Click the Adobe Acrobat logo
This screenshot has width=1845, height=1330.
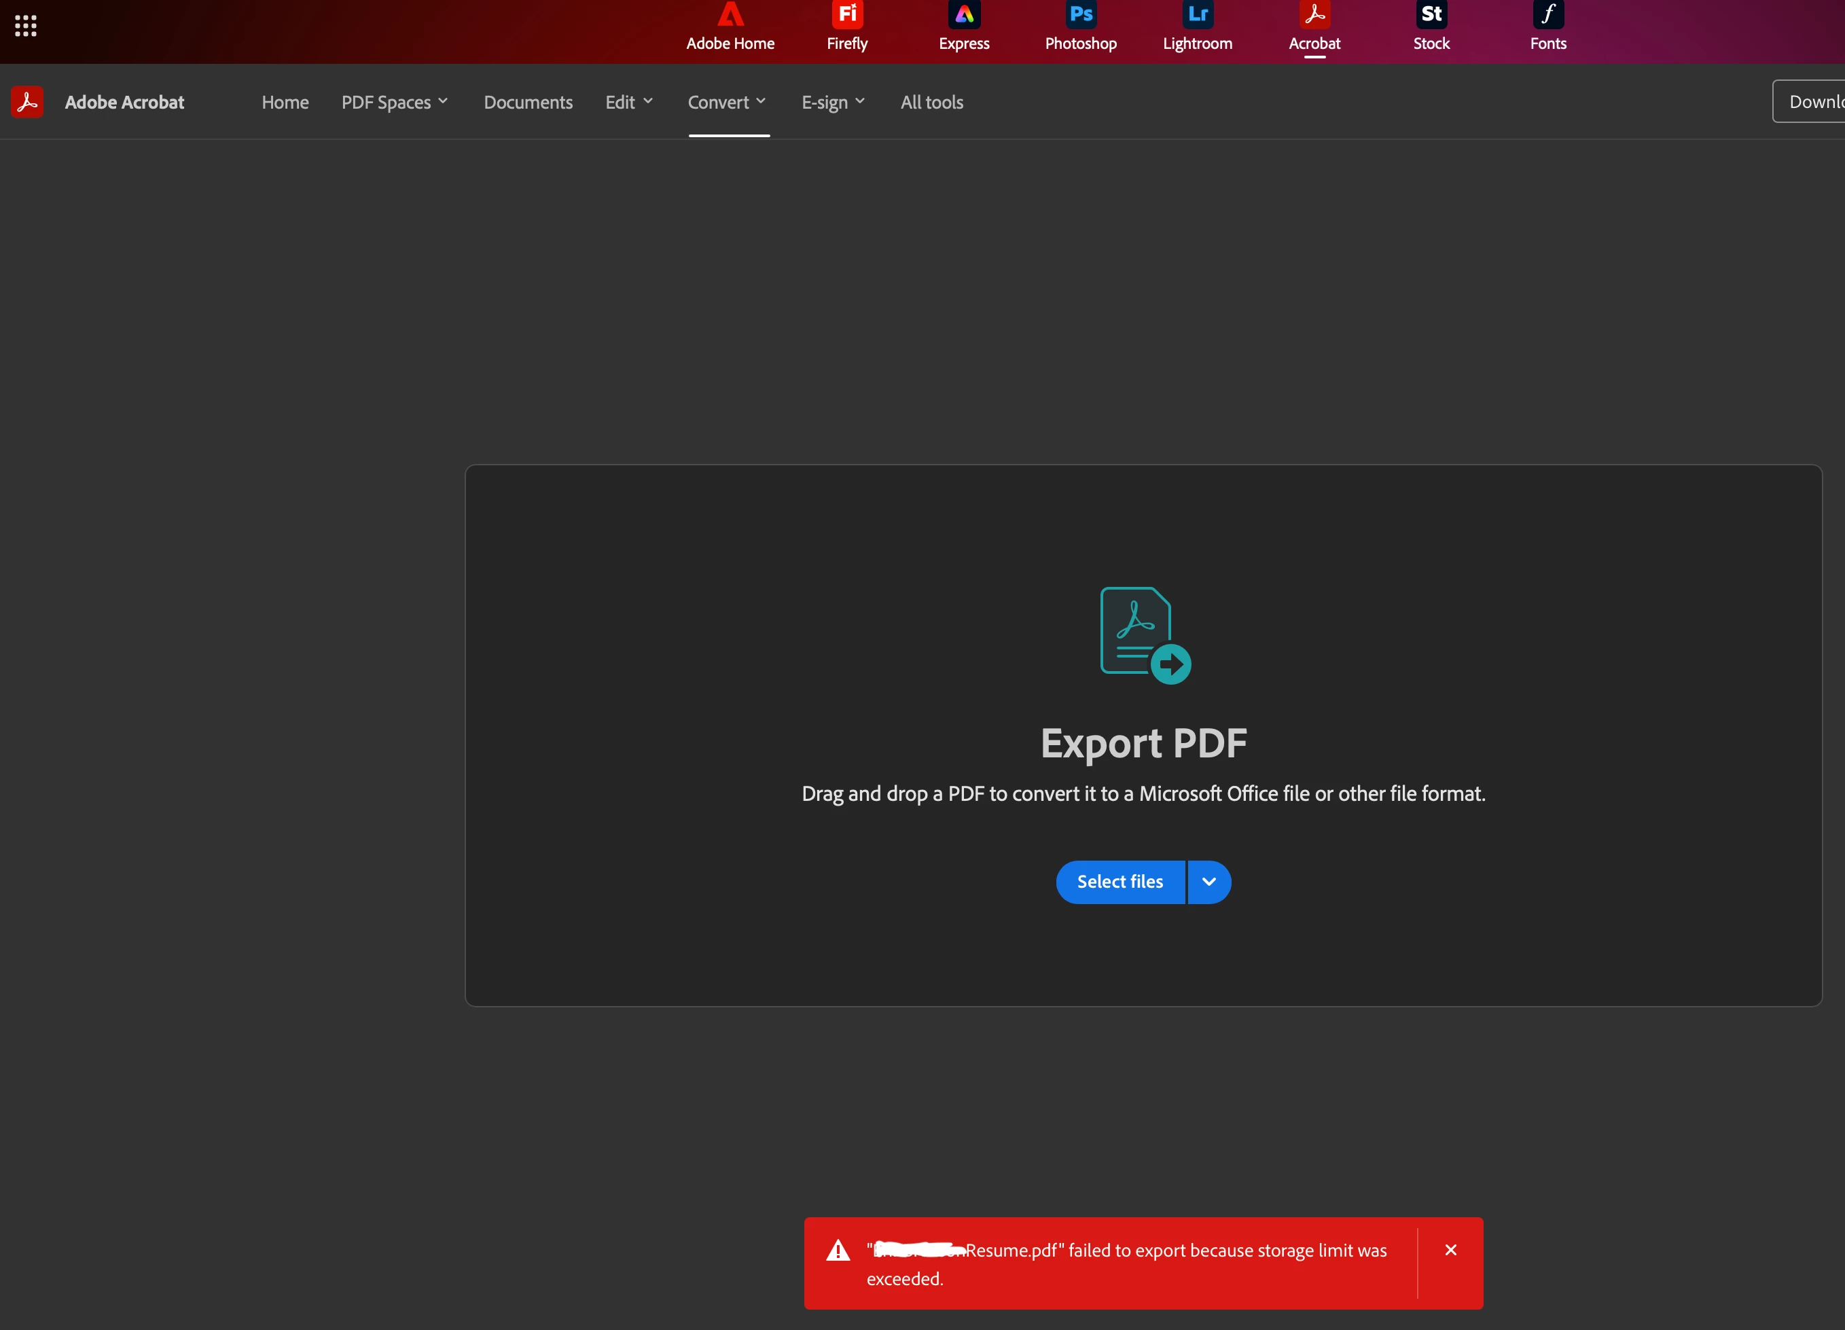pos(27,102)
